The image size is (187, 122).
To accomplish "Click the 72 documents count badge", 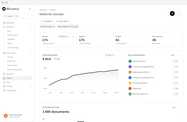I will pos(176,78).
